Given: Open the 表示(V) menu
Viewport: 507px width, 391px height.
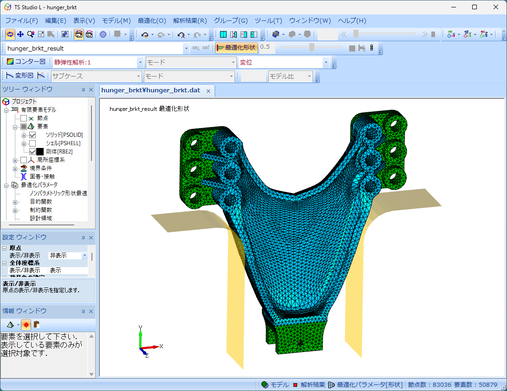Looking at the screenshot, I should pos(84,21).
